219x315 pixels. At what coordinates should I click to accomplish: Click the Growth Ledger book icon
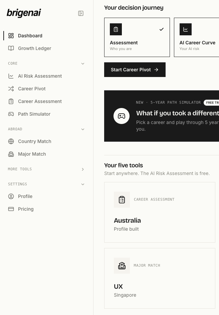(11, 48)
